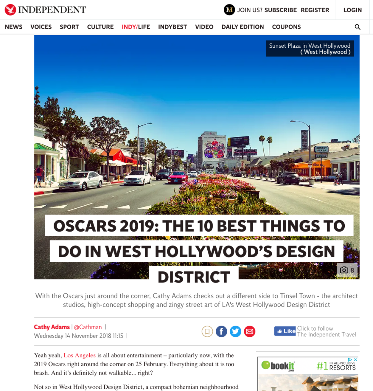Viewport: 373px width, 391px height.
Task: Follow the red Los Angeles text link
Action: pos(79,355)
